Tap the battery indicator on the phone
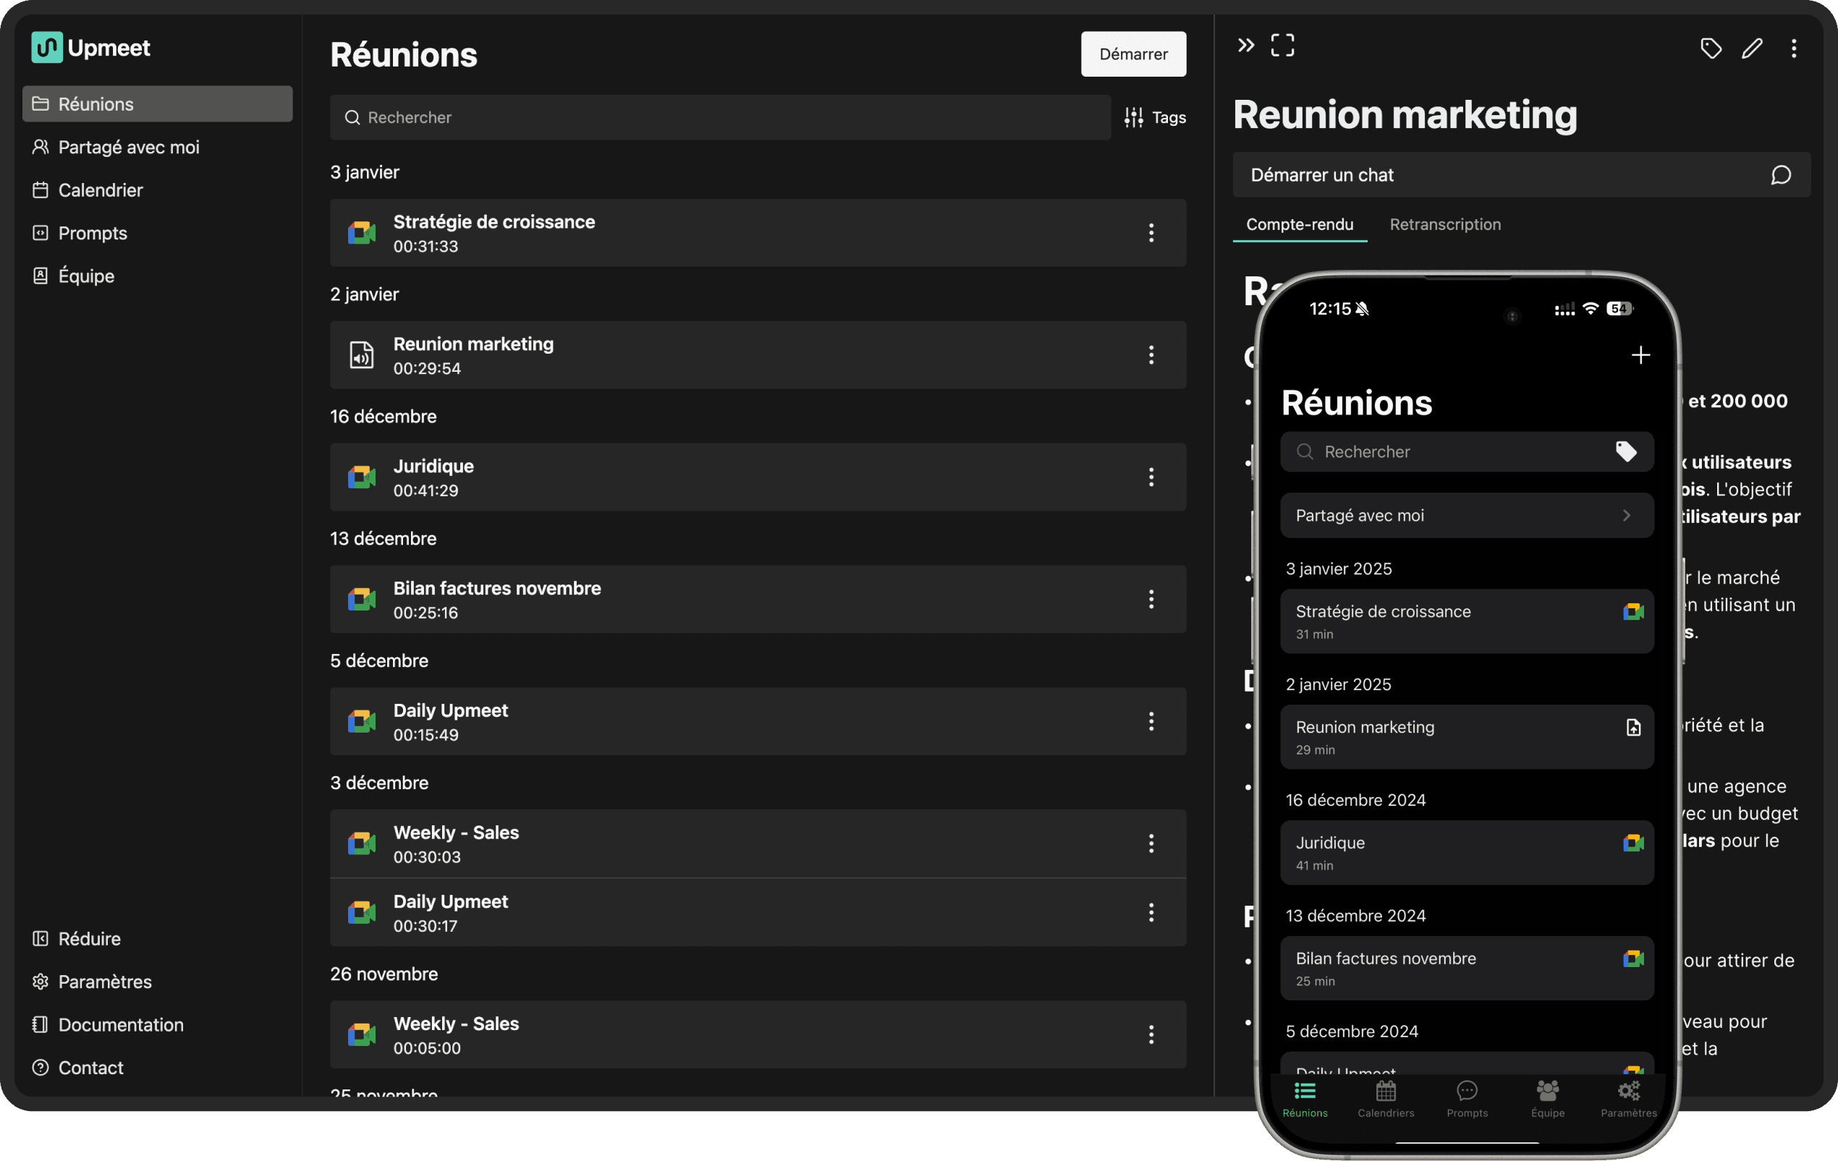Viewport: 1838px width, 1161px height. [1619, 308]
